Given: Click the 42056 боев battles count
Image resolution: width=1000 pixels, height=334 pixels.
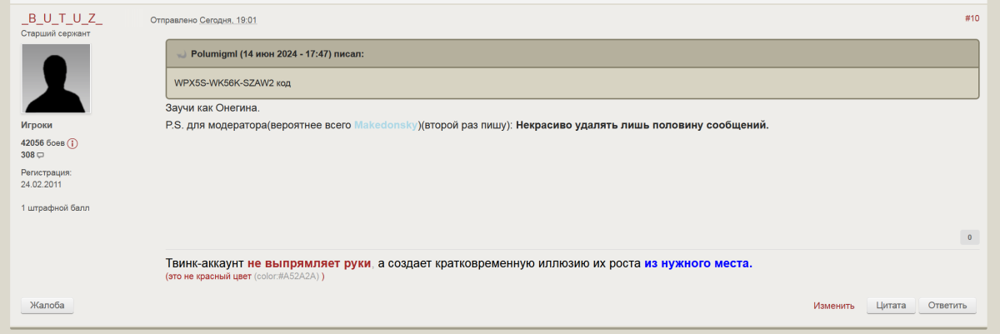Looking at the screenshot, I should pos(42,143).
